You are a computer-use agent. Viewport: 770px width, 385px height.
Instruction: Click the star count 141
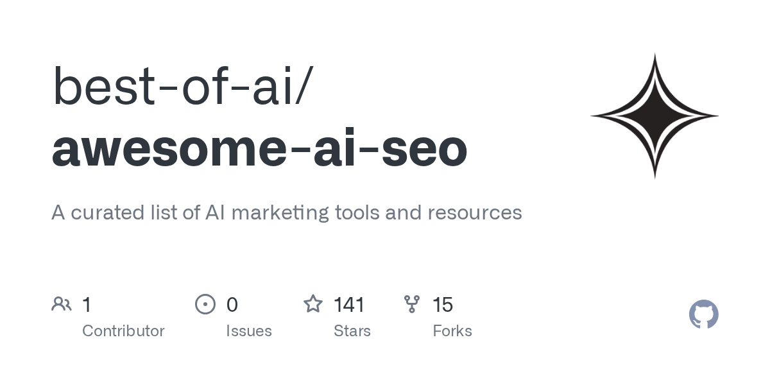349,305
